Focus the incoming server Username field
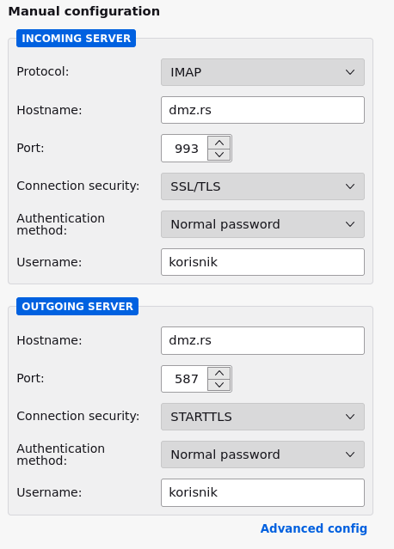 (262, 262)
